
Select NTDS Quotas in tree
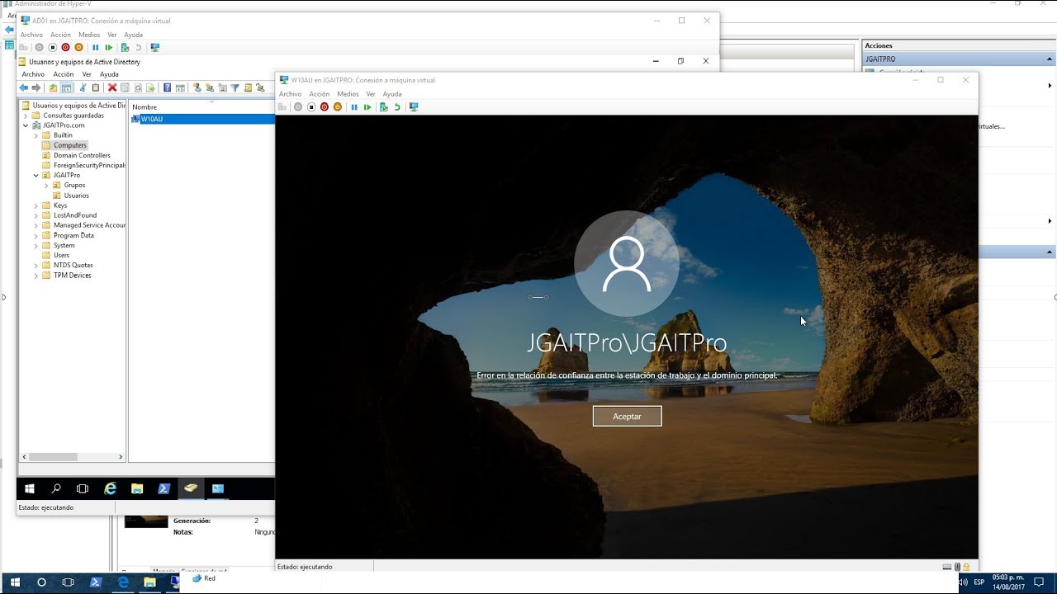tap(73, 265)
